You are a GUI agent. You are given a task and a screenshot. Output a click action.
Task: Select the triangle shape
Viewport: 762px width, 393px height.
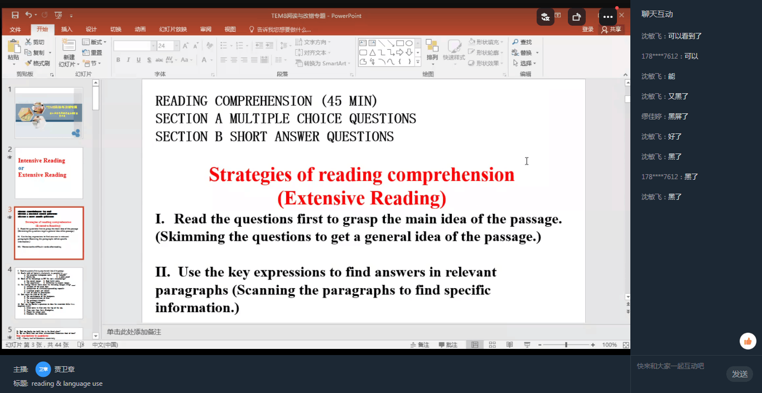click(x=372, y=52)
